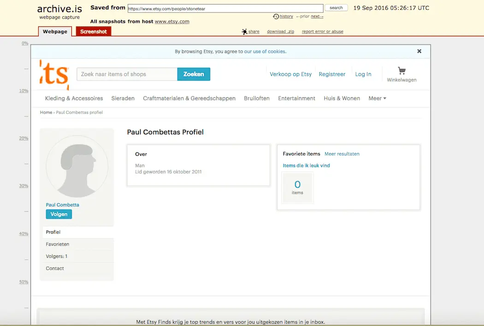
Task: Click the Saved from URL field
Action: point(225,8)
